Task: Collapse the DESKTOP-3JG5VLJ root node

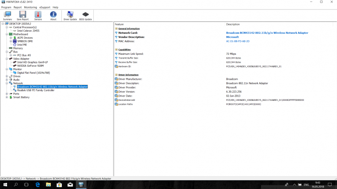Action: click(3, 24)
